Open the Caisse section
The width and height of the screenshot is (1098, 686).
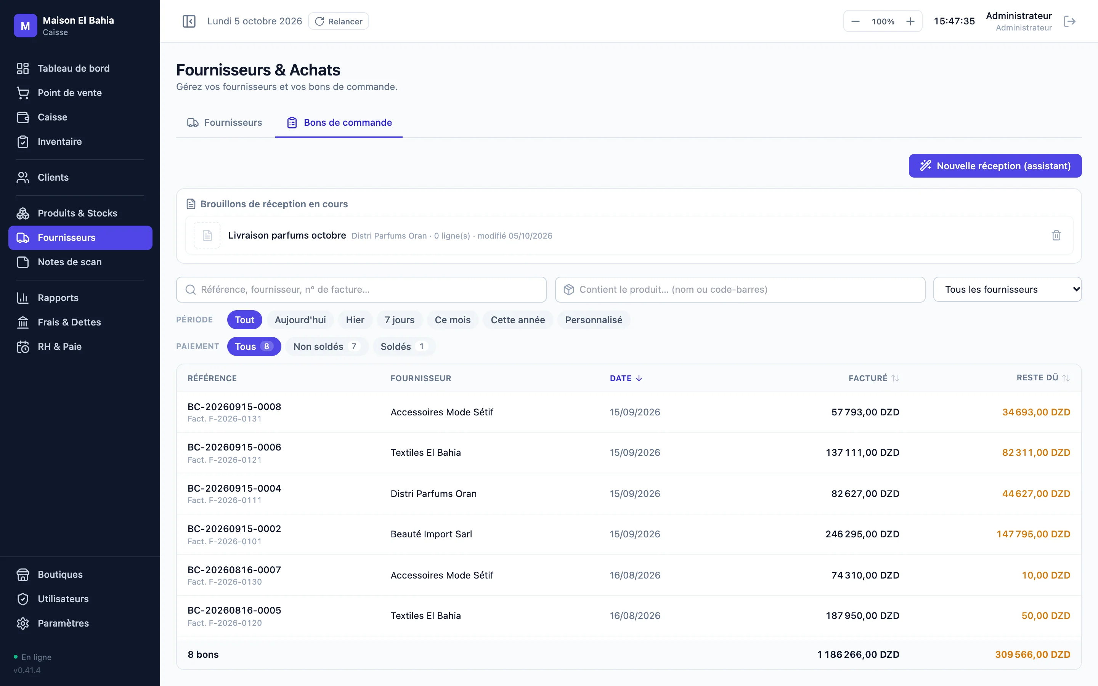[x=80, y=117]
